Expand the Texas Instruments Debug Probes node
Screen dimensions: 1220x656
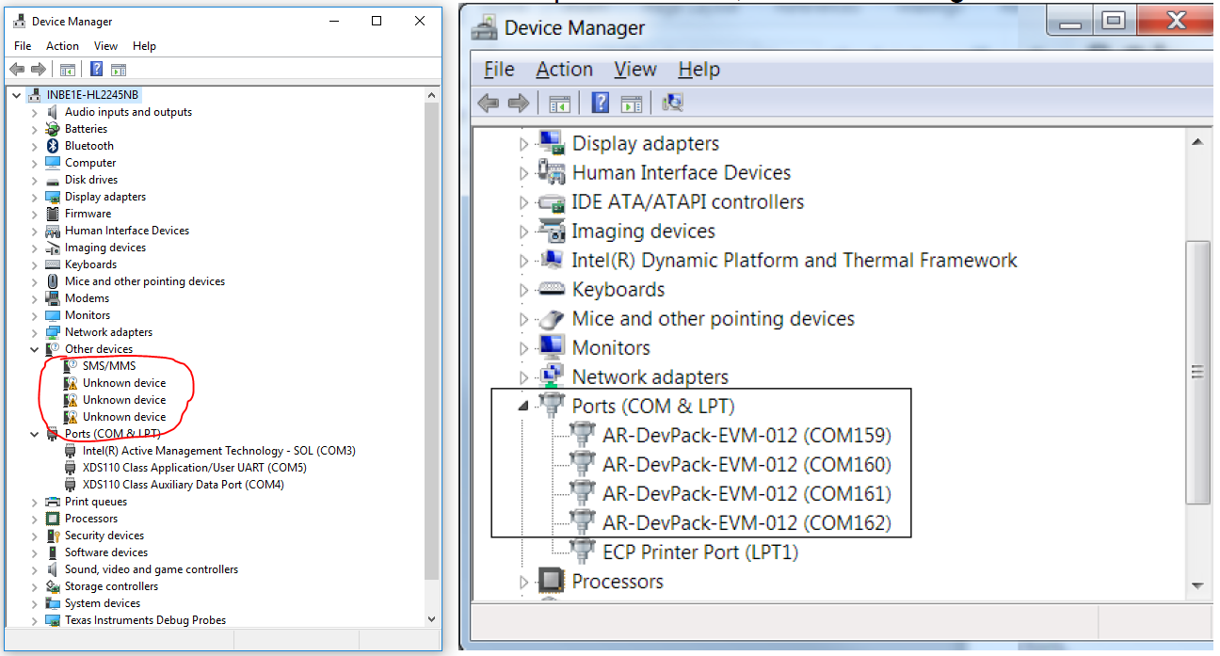[x=35, y=619]
